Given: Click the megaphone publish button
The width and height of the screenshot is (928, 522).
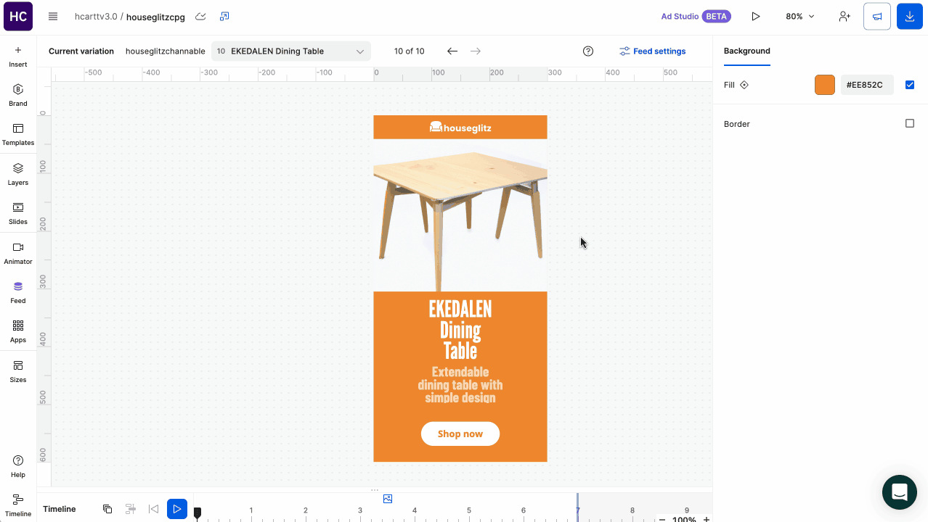Looking at the screenshot, I should 877,16.
